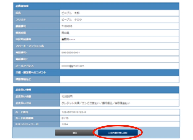Screen dimensions: 193x140
Task: Click the empty phone number 2 field
Action: click(119, 59)
